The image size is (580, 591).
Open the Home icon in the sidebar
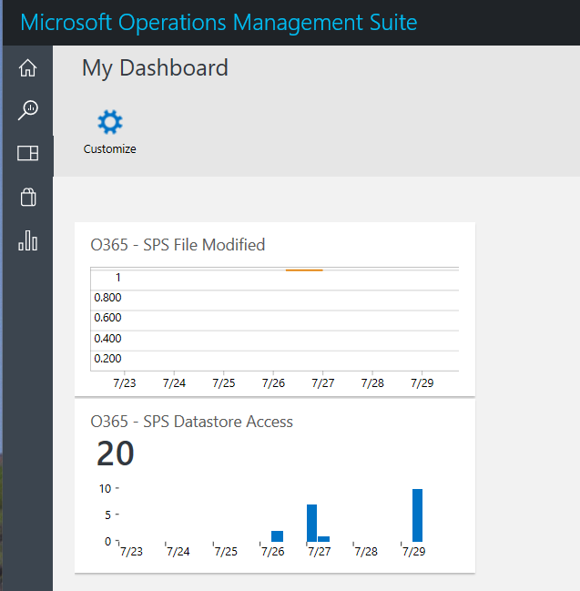(x=27, y=68)
